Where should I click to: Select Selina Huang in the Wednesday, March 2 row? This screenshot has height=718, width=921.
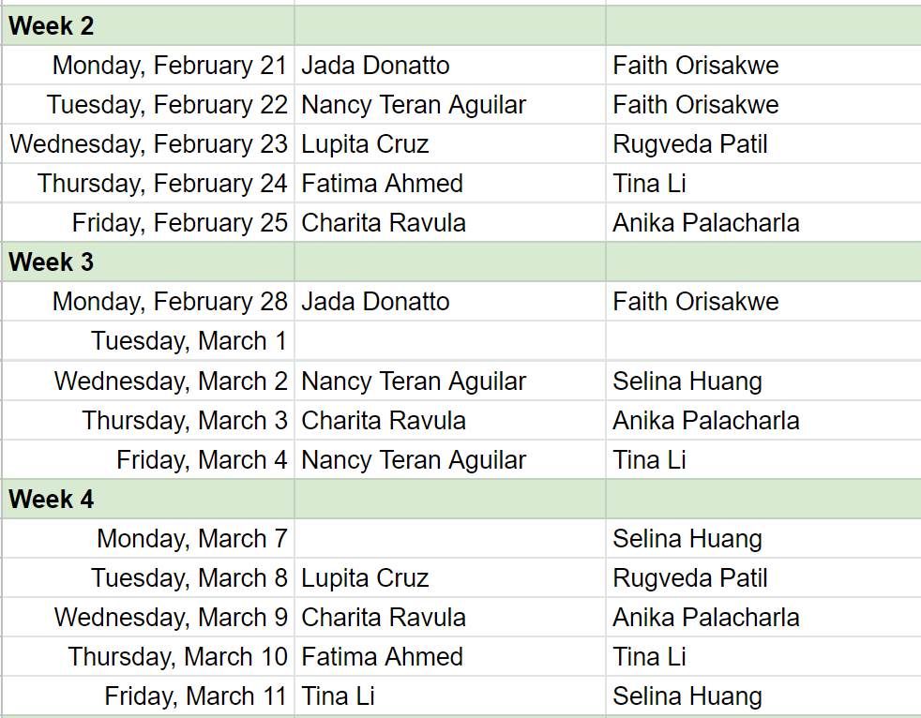tap(687, 381)
